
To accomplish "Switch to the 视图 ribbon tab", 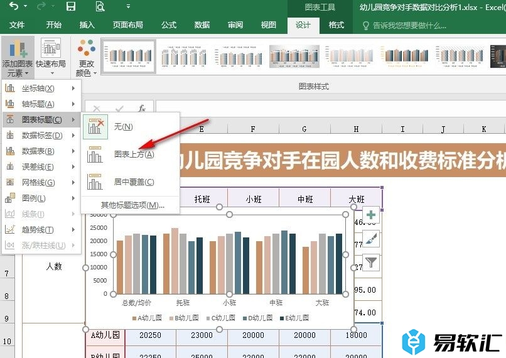I will [x=269, y=25].
